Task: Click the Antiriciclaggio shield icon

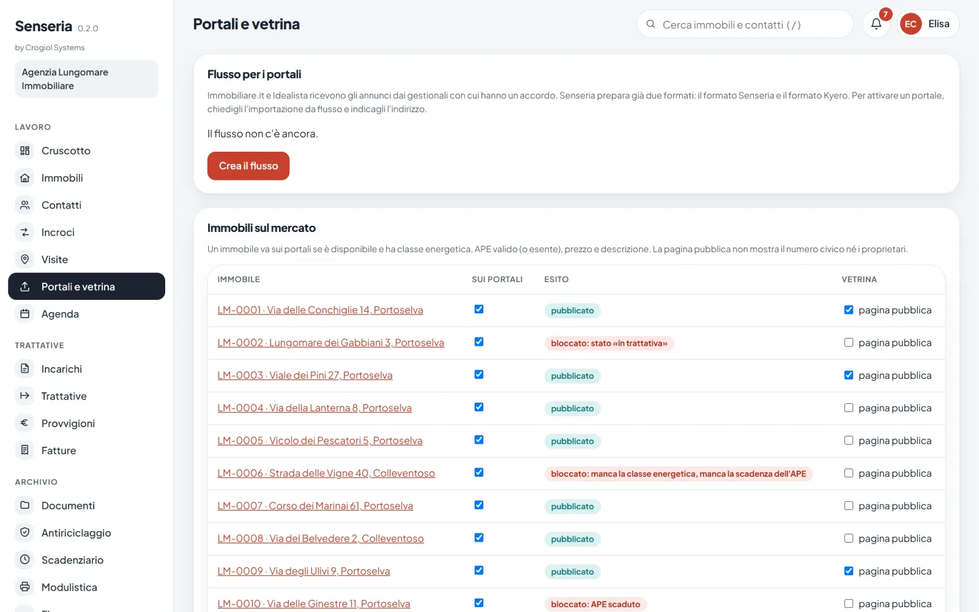Action: (x=24, y=532)
